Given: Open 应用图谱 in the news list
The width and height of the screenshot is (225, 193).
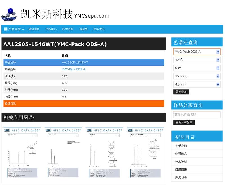Looking at the screenshot, I should pos(181,170).
